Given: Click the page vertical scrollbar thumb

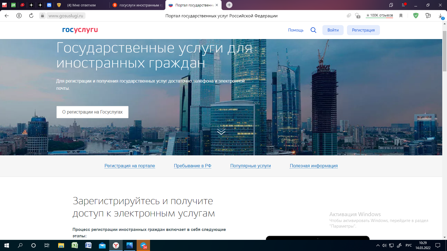Looking at the screenshot, I should coord(444,51).
